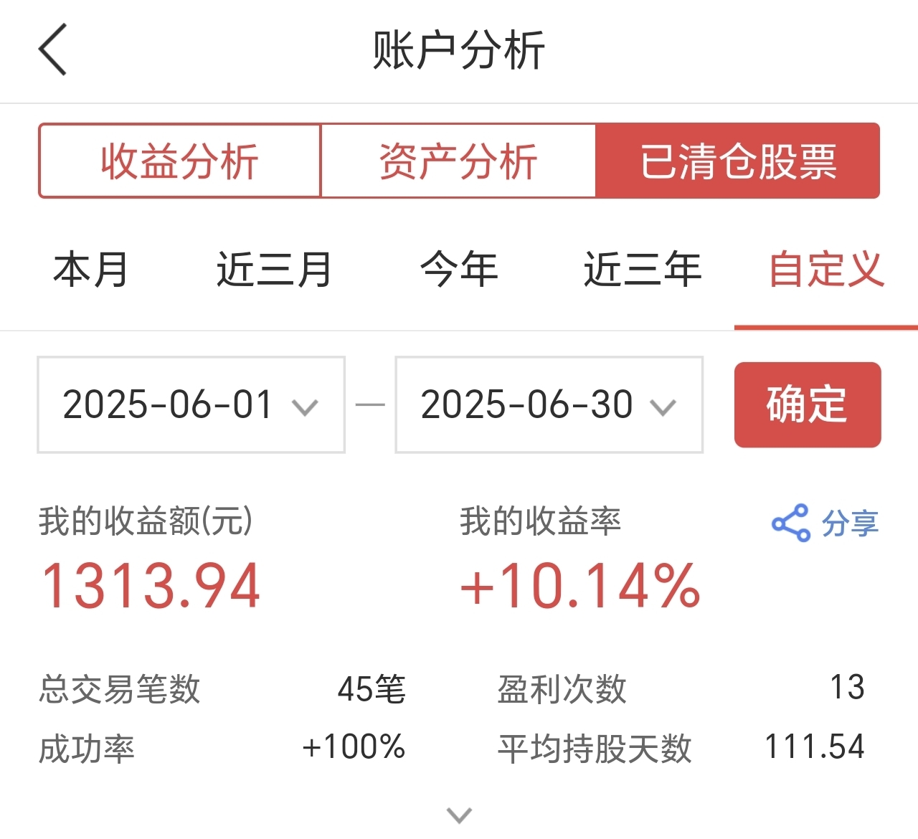Click the 确定 confirm button
This screenshot has width=918, height=839.
[x=808, y=404]
